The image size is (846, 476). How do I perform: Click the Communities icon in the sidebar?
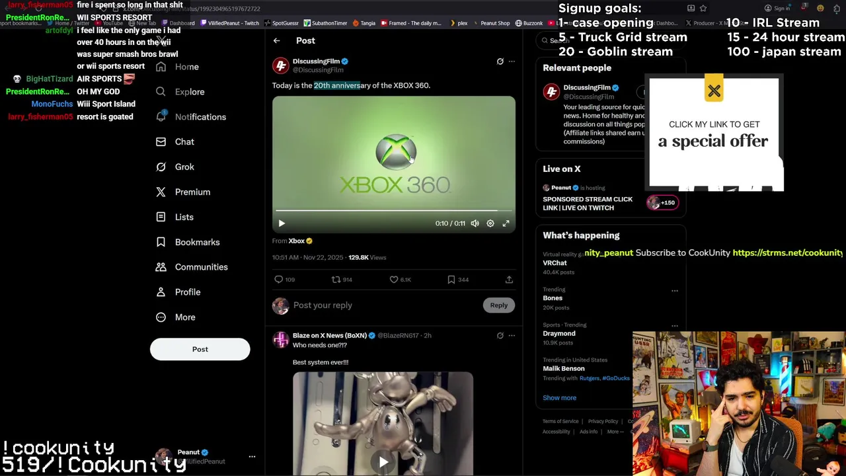(161, 267)
